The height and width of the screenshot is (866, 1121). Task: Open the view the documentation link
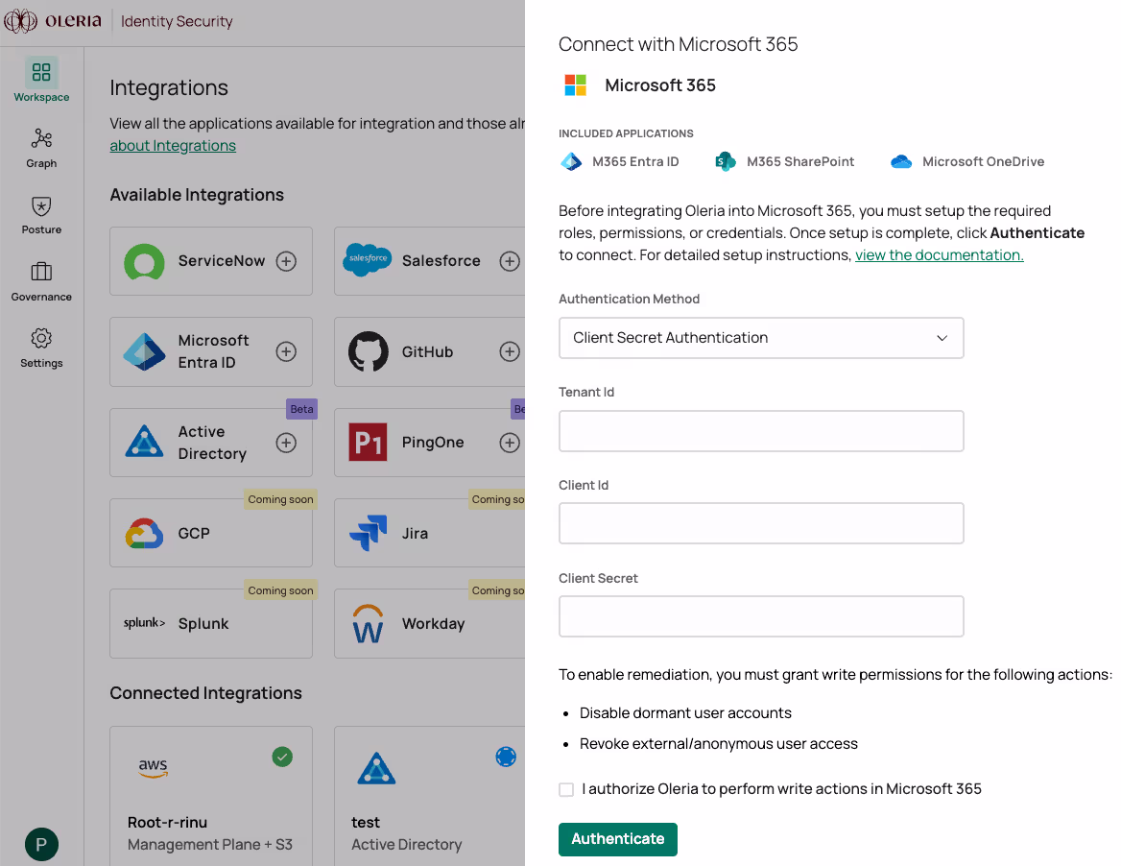(940, 255)
